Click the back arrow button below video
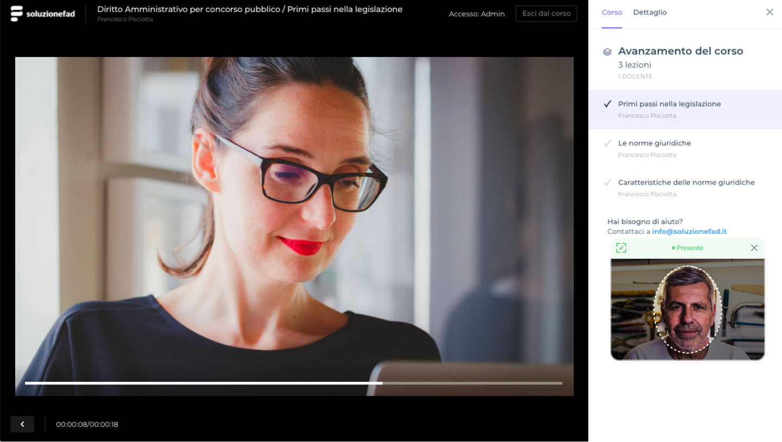This screenshot has height=442, width=782. pos(22,424)
